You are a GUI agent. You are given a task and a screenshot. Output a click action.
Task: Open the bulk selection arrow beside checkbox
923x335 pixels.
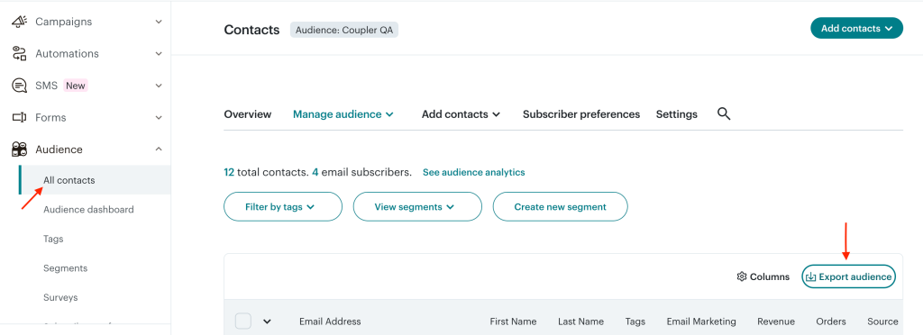click(267, 321)
